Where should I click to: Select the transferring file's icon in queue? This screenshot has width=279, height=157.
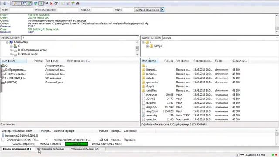(x=3, y=140)
